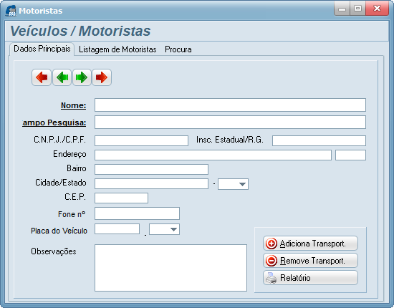Maximize the Motoristas window
Viewport: 394px width, 308px height.
(x=357, y=9)
